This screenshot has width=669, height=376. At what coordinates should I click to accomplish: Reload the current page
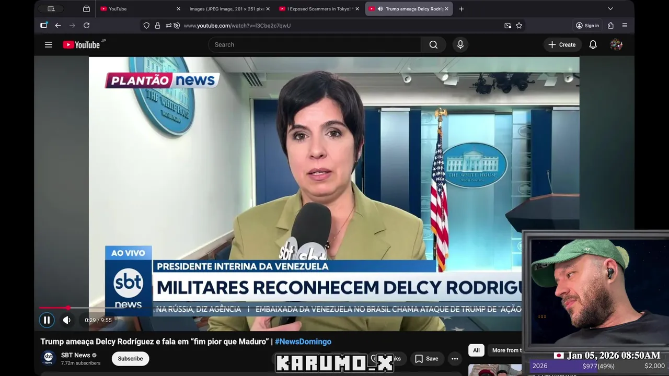pyautogui.click(x=86, y=25)
